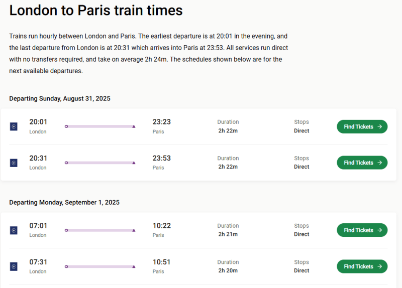Click the arrow icon in 20:31 Find Tickets button
The height and width of the screenshot is (288, 402).
pos(379,163)
